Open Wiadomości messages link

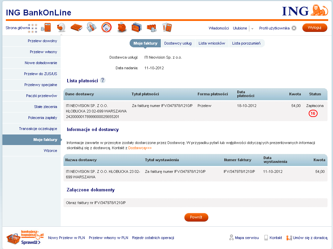219,28
